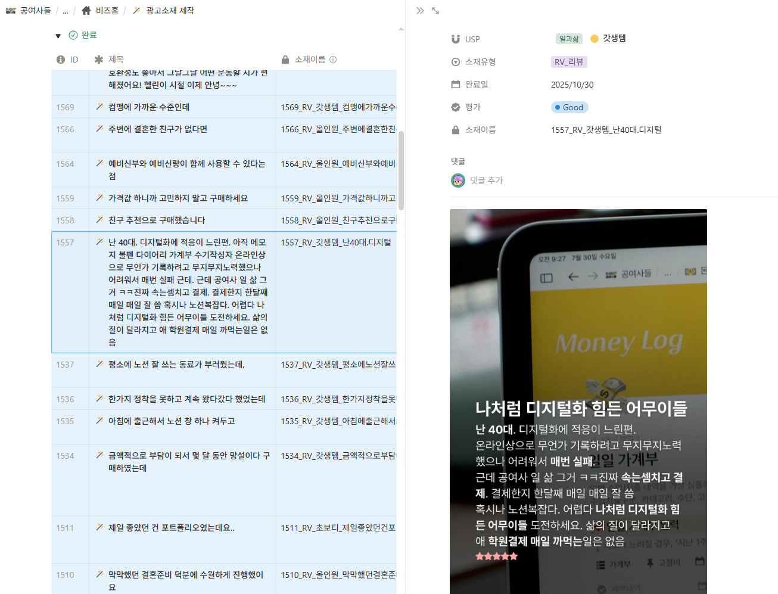Click the wand icon of row 1566
This screenshot has height=594, width=778.
click(x=99, y=129)
